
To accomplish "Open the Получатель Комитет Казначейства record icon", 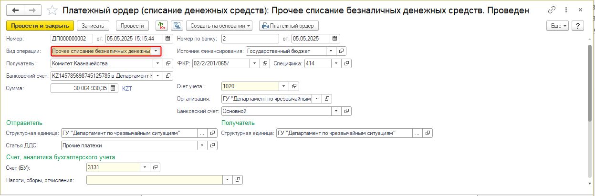I will coord(168,63).
